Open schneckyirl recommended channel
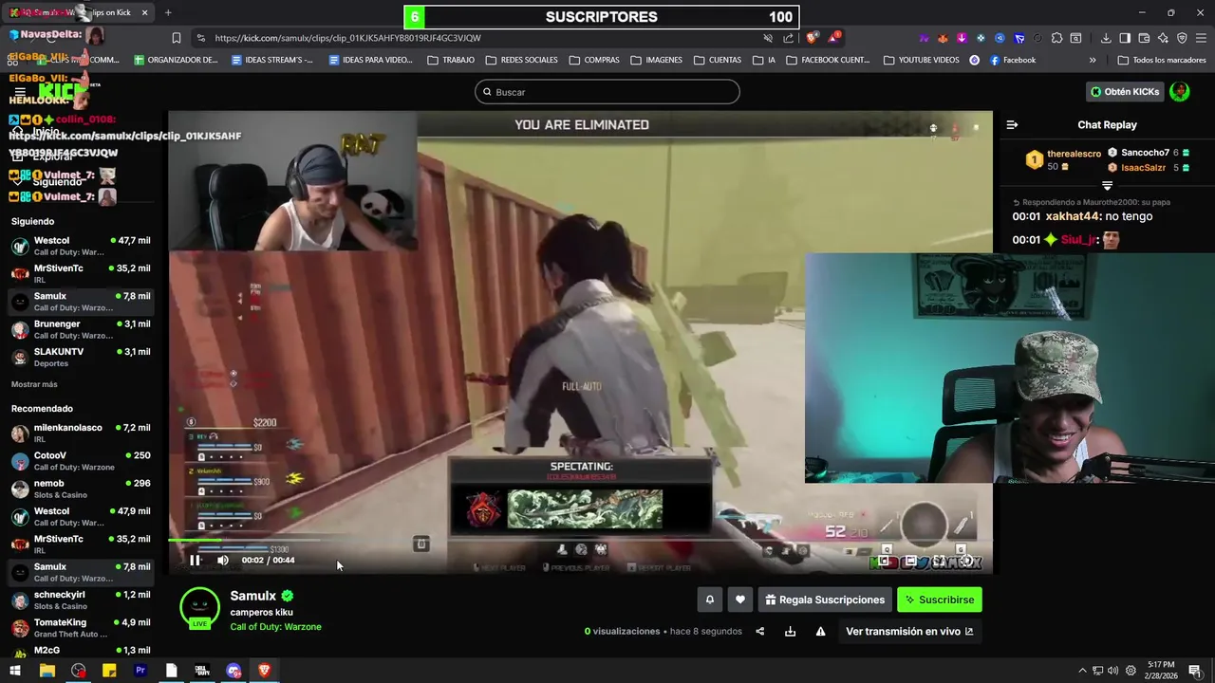 81,600
